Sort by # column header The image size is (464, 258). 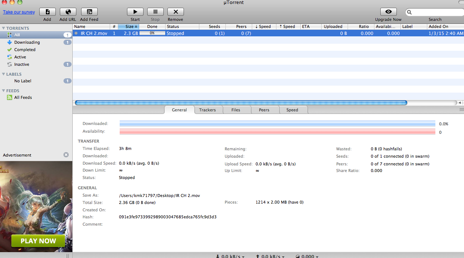pos(114,26)
